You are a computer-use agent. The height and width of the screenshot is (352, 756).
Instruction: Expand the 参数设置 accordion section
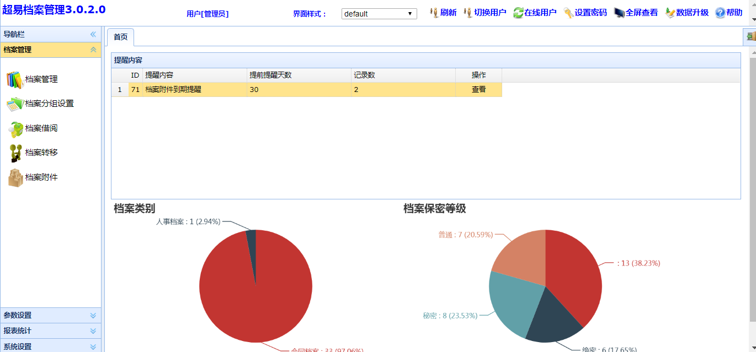point(93,316)
